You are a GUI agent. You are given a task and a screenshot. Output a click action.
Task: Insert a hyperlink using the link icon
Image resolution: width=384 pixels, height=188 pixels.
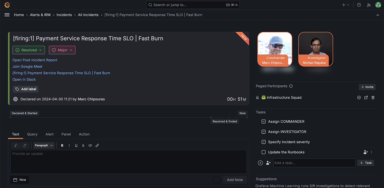coord(97,145)
